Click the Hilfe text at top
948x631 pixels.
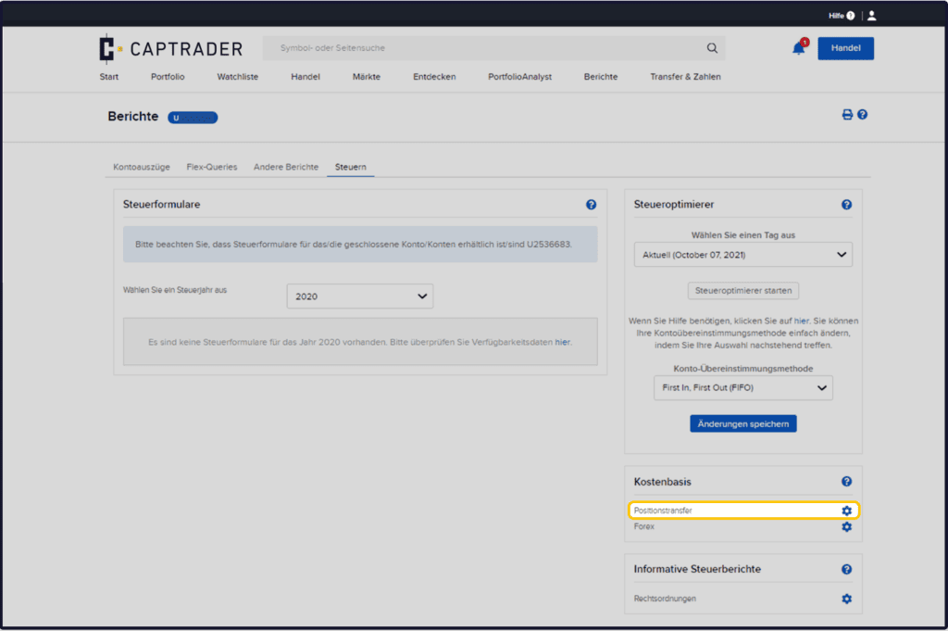point(836,16)
